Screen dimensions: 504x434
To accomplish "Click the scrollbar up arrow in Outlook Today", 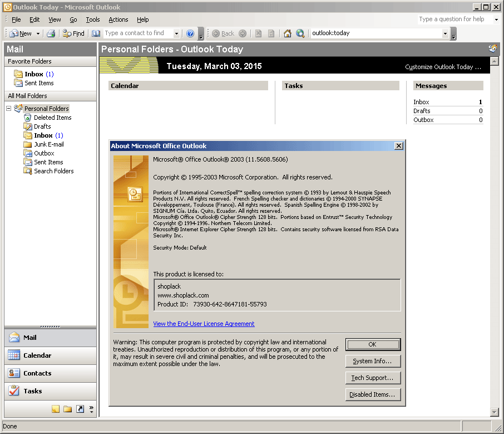I will 495,61.
